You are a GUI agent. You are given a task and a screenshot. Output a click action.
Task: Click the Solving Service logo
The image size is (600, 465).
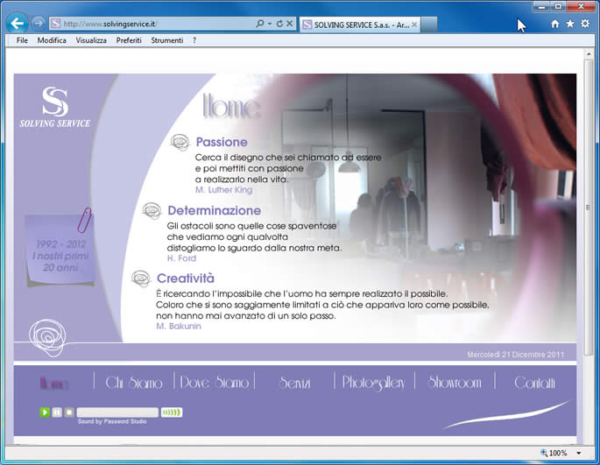[54, 108]
